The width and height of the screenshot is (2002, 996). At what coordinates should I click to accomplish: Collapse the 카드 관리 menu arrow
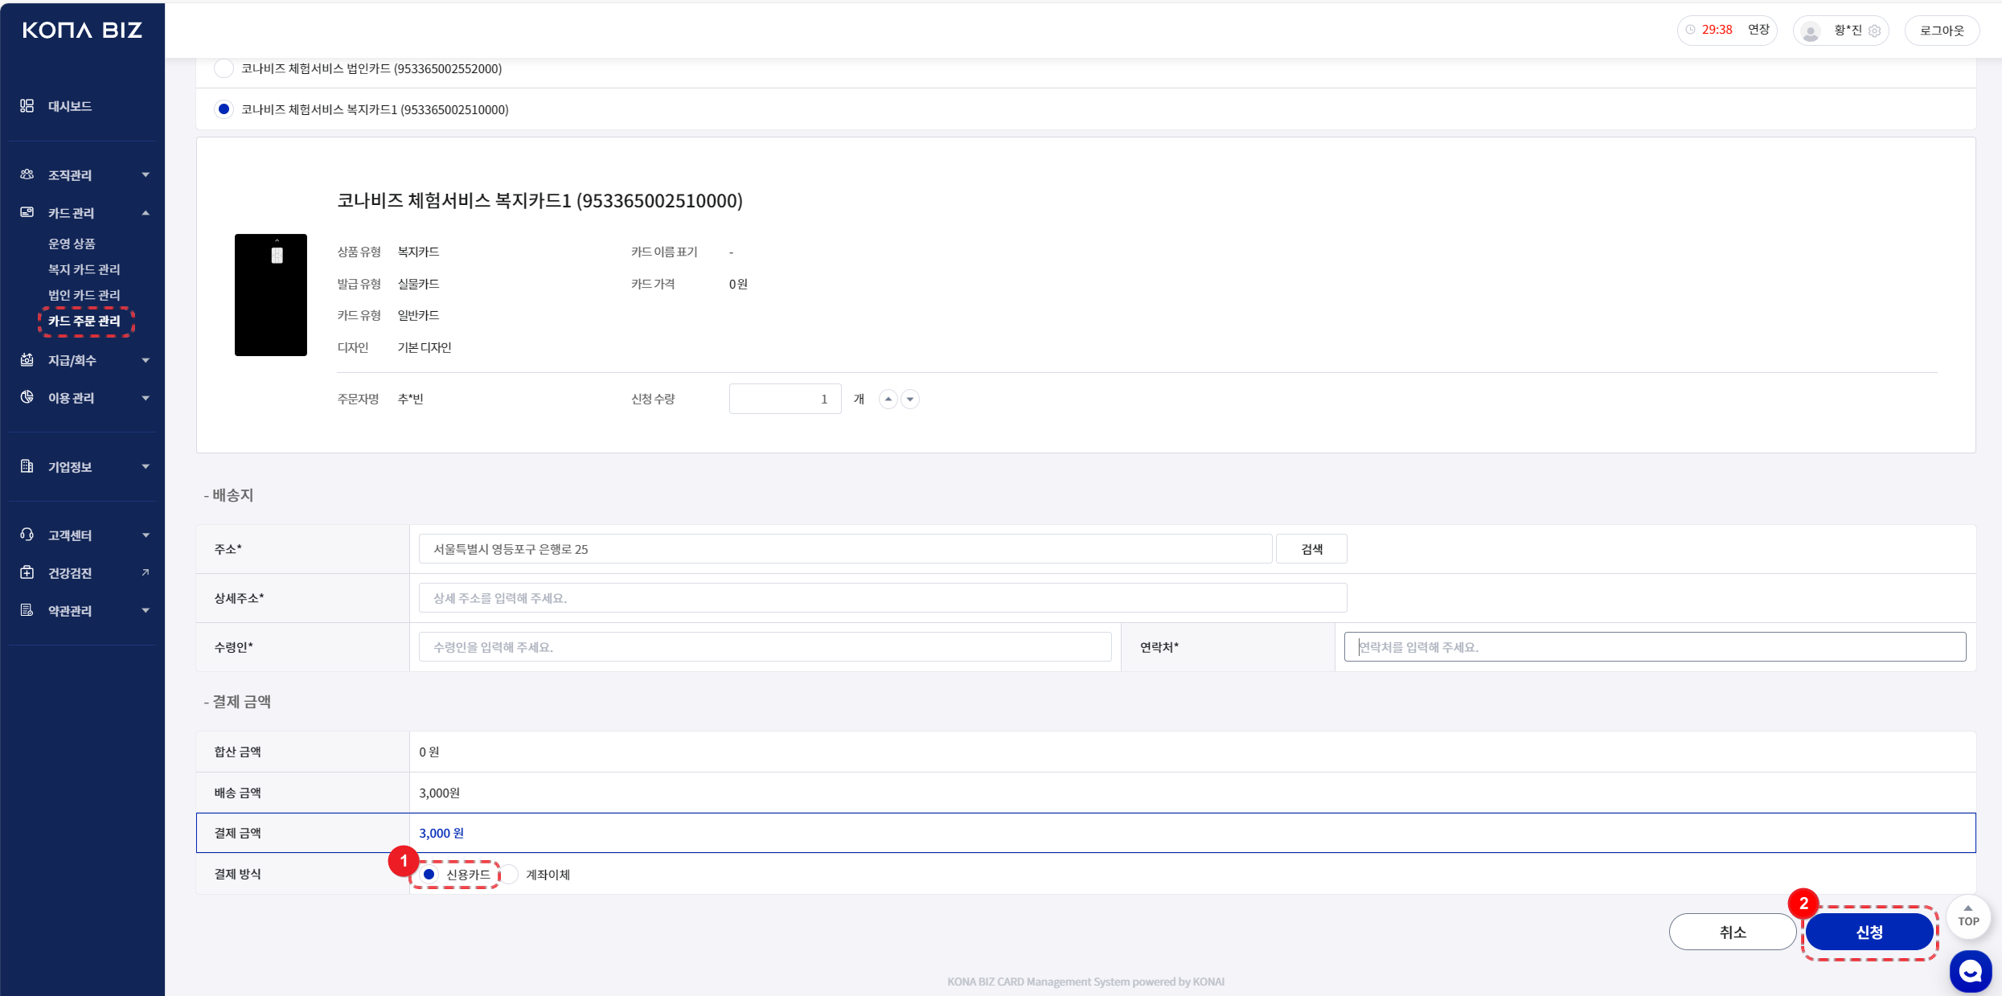coord(146,213)
